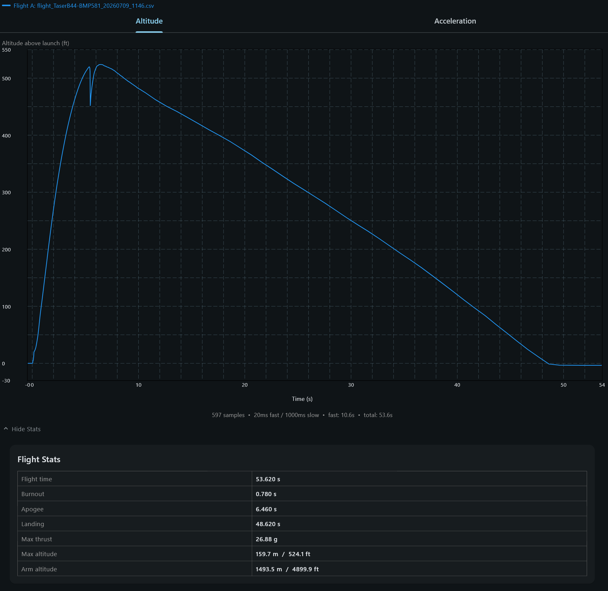Viewport: 608px width, 591px height.
Task: Click the Altitude above launch axis title
Action: pyautogui.click(x=35, y=43)
